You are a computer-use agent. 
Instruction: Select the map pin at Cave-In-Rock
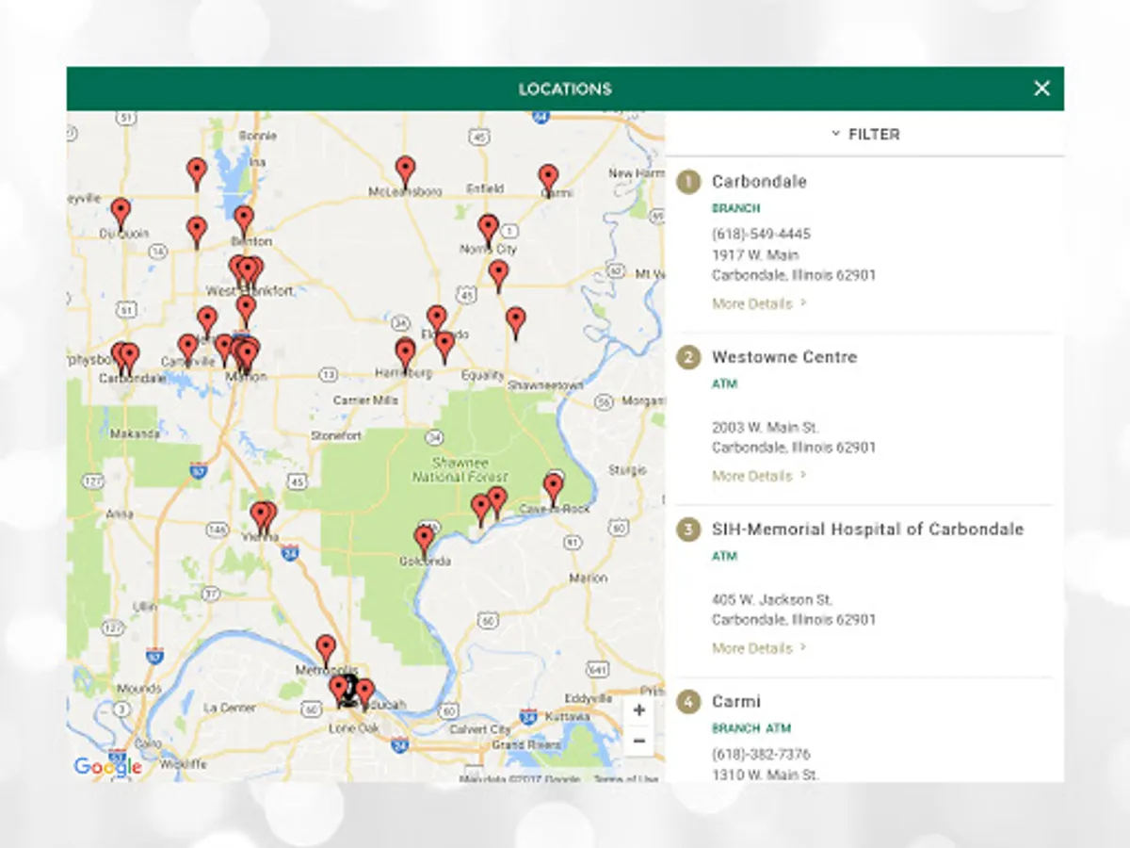click(x=554, y=491)
